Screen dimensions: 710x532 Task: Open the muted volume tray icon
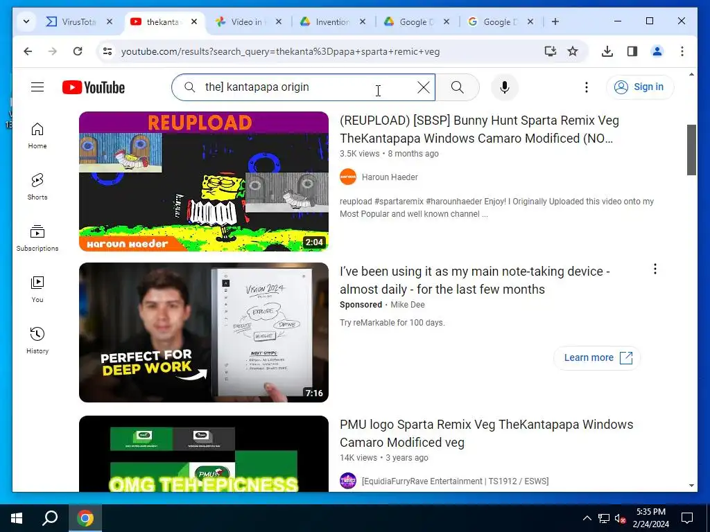click(620, 518)
